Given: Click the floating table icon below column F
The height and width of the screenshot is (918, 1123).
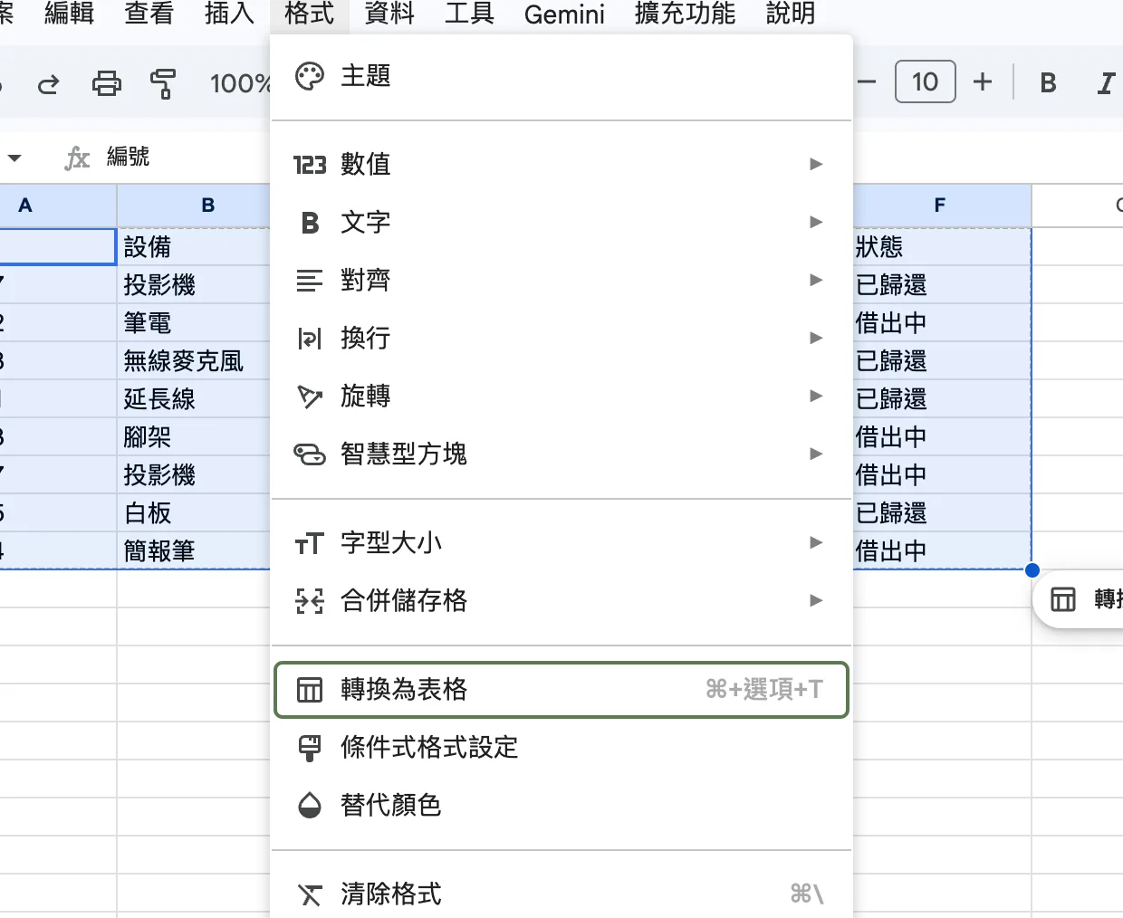Looking at the screenshot, I should pos(1063,598).
